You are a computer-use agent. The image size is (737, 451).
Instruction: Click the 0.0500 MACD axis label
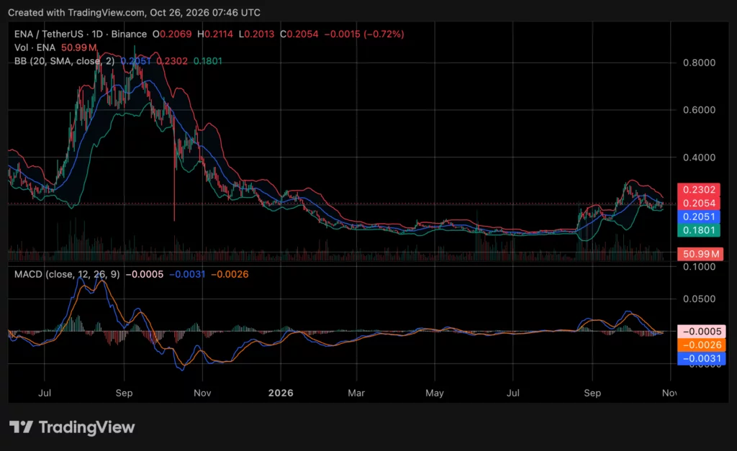tap(699, 299)
